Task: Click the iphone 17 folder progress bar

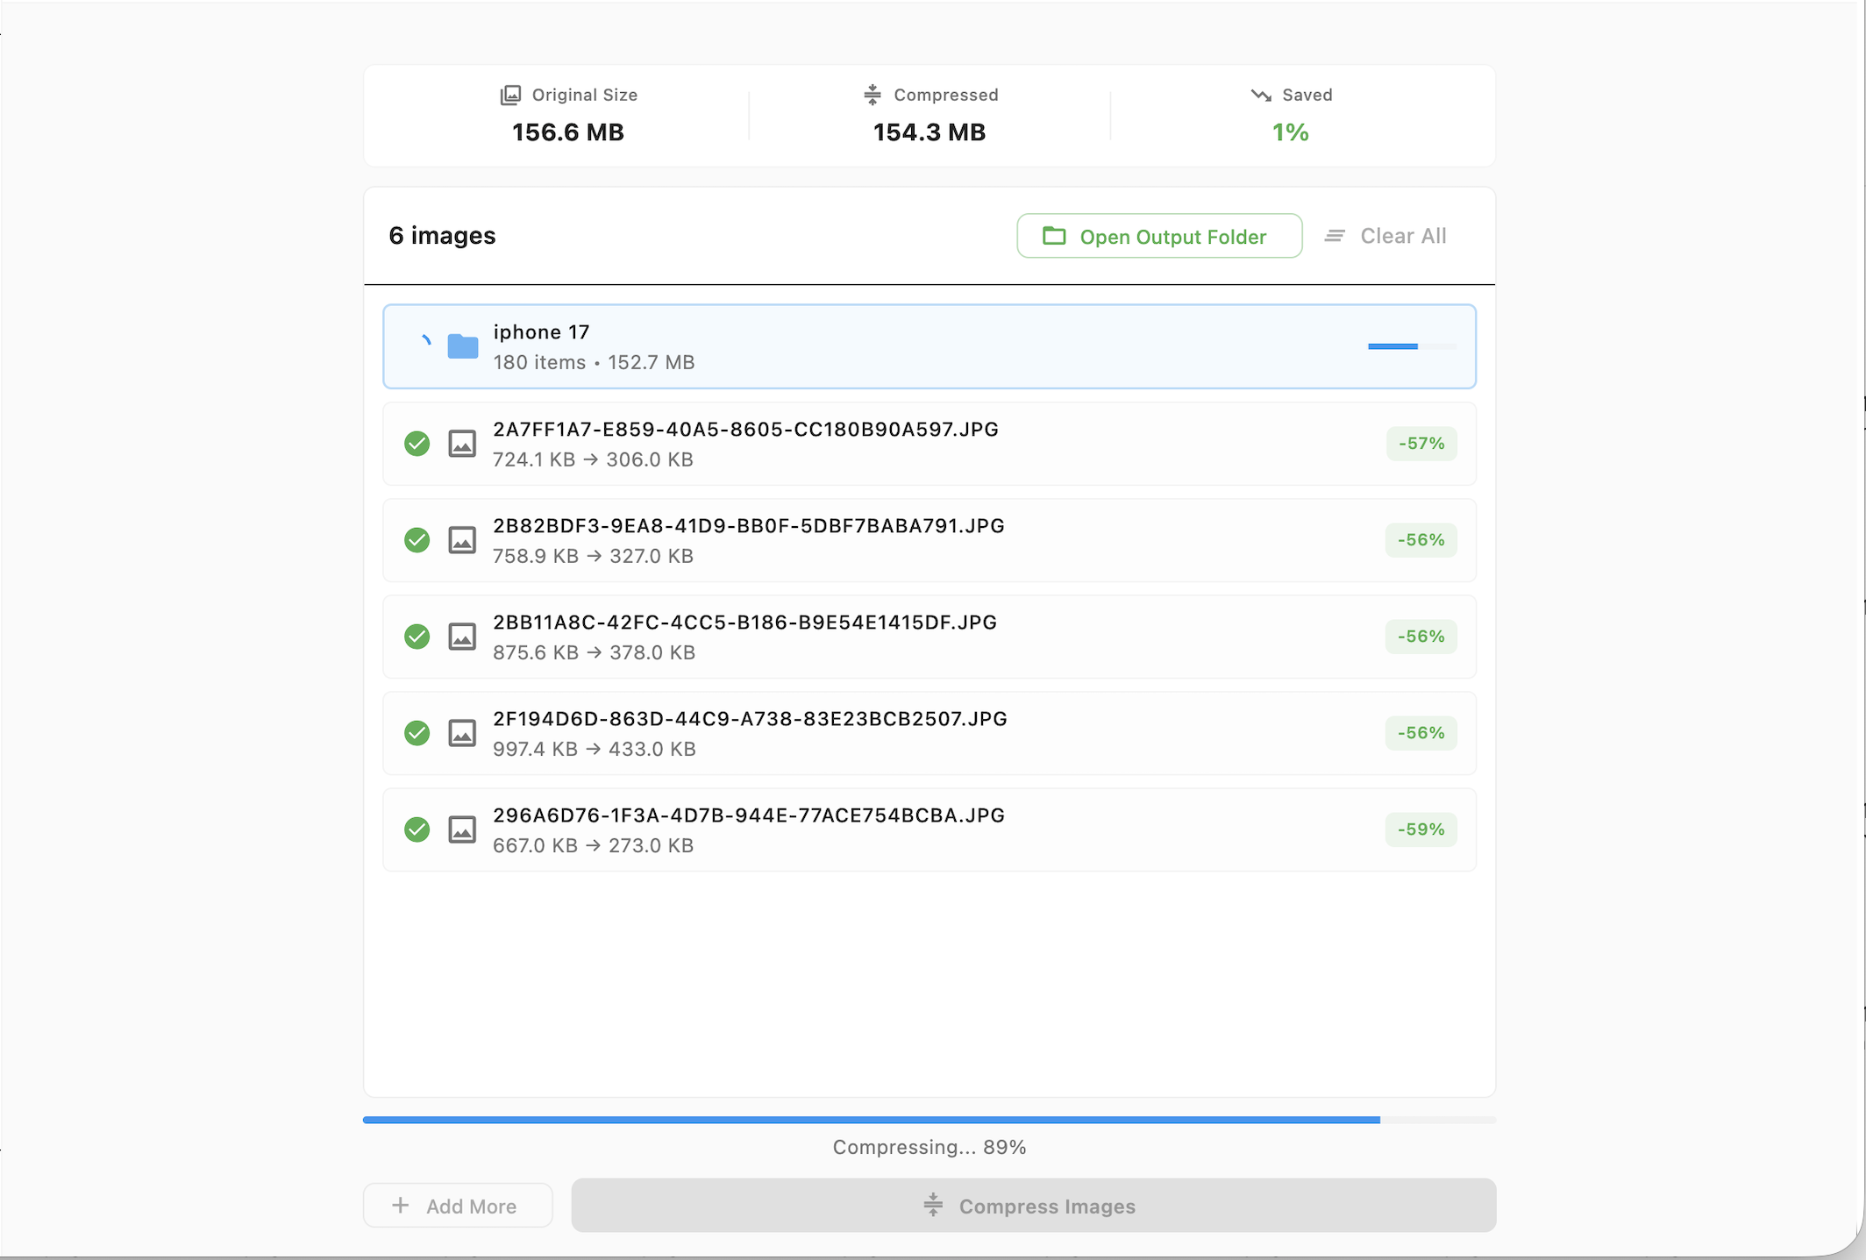Action: pyautogui.click(x=1411, y=346)
